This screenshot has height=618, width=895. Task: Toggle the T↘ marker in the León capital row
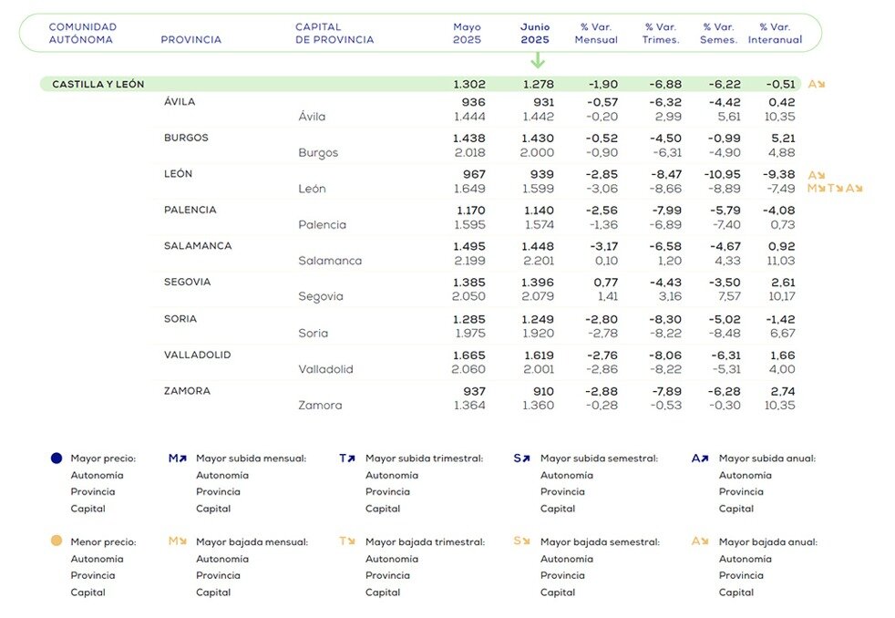coord(837,189)
